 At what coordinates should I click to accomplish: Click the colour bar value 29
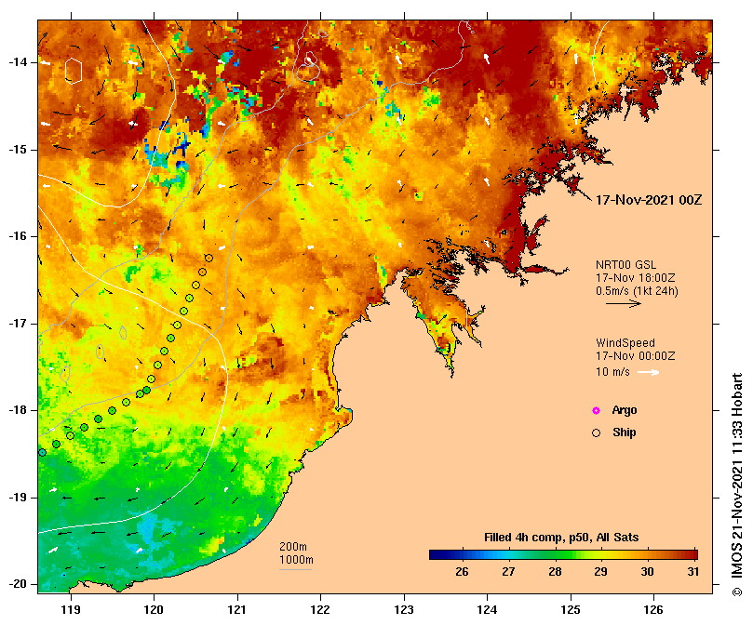click(600, 572)
